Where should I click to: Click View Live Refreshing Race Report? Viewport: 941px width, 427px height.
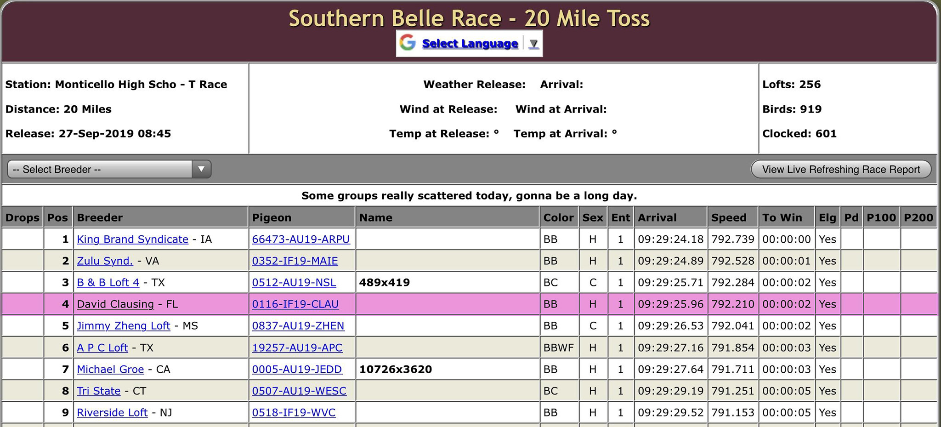[840, 169]
